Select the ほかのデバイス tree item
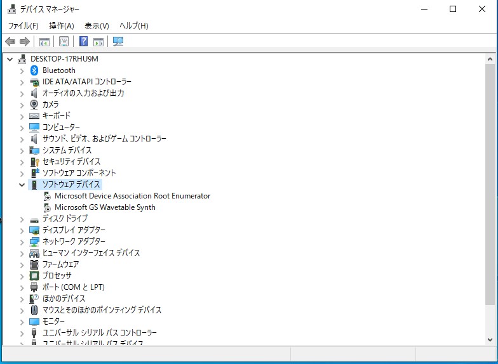 coord(64,299)
